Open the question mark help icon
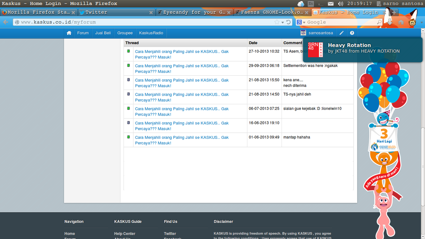Viewport: 425px width, 239px height. click(x=352, y=33)
